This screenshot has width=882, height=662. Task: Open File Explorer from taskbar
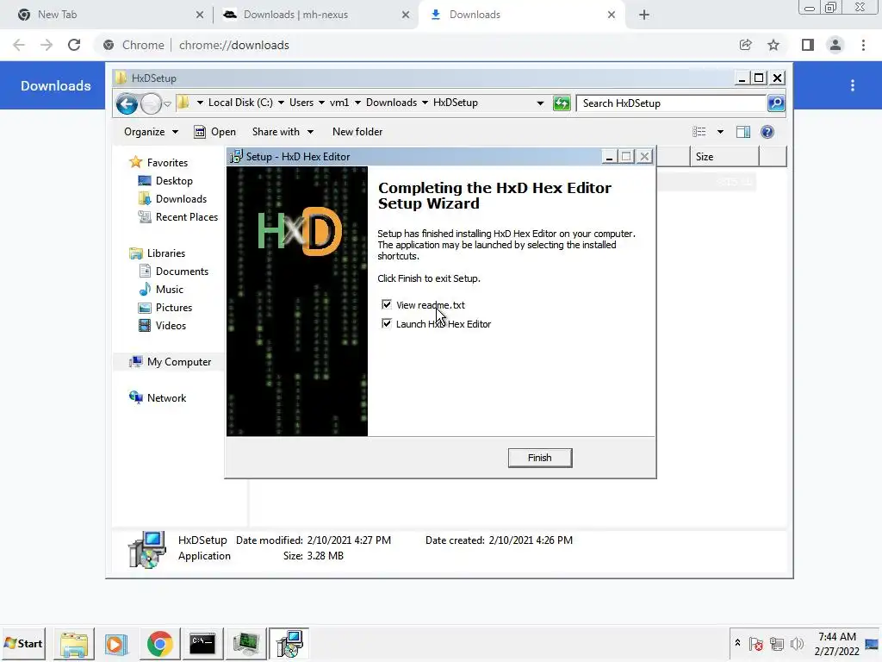(74, 643)
